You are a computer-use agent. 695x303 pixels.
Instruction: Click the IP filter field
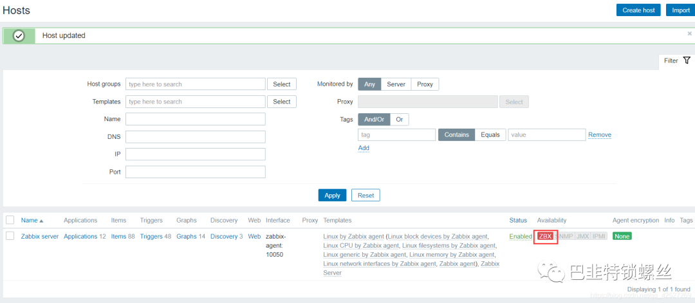(196, 154)
